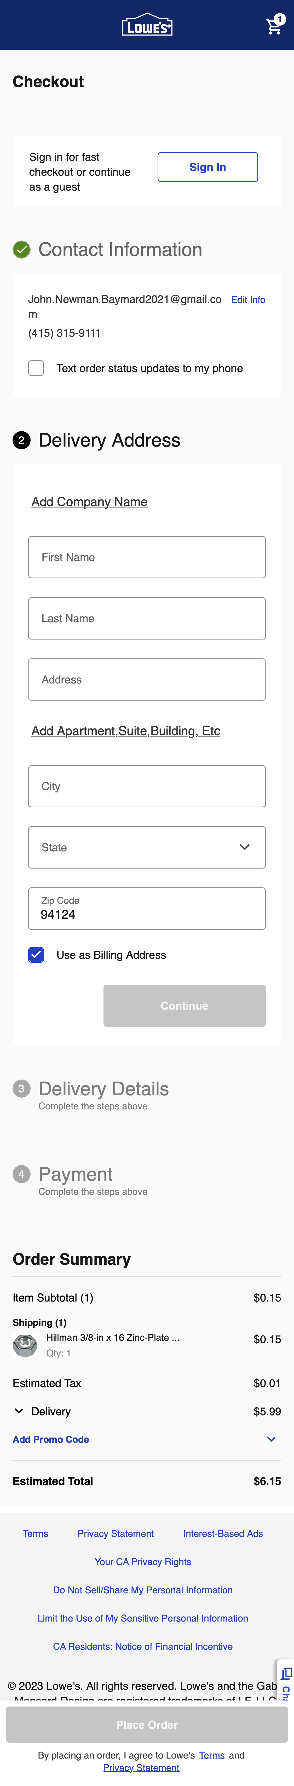Click Edit Info for contact details
This screenshot has height=1786, width=294.
tap(248, 300)
